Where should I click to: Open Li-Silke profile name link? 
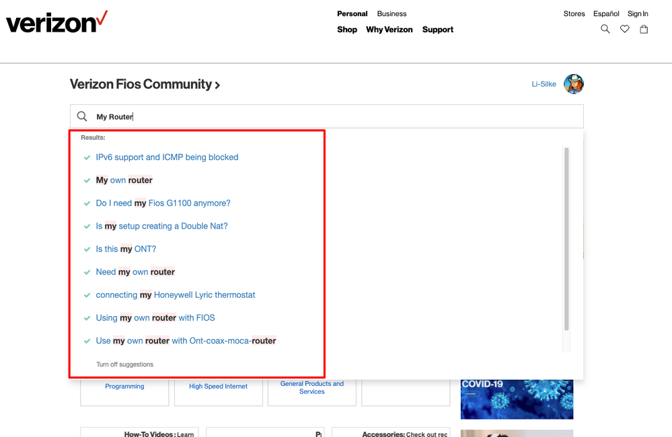[544, 84]
